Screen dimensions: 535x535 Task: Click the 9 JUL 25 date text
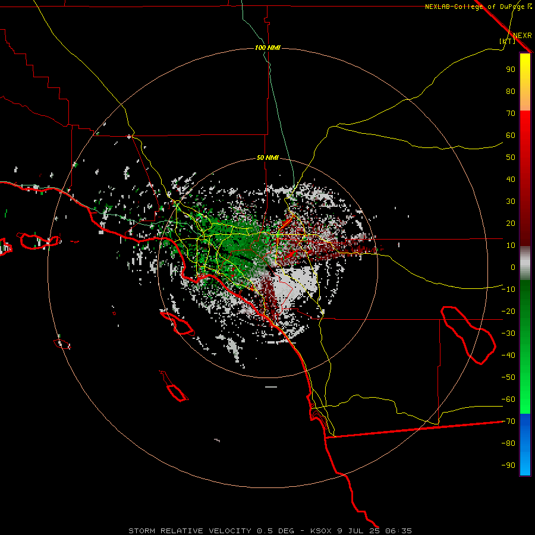click(x=358, y=531)
